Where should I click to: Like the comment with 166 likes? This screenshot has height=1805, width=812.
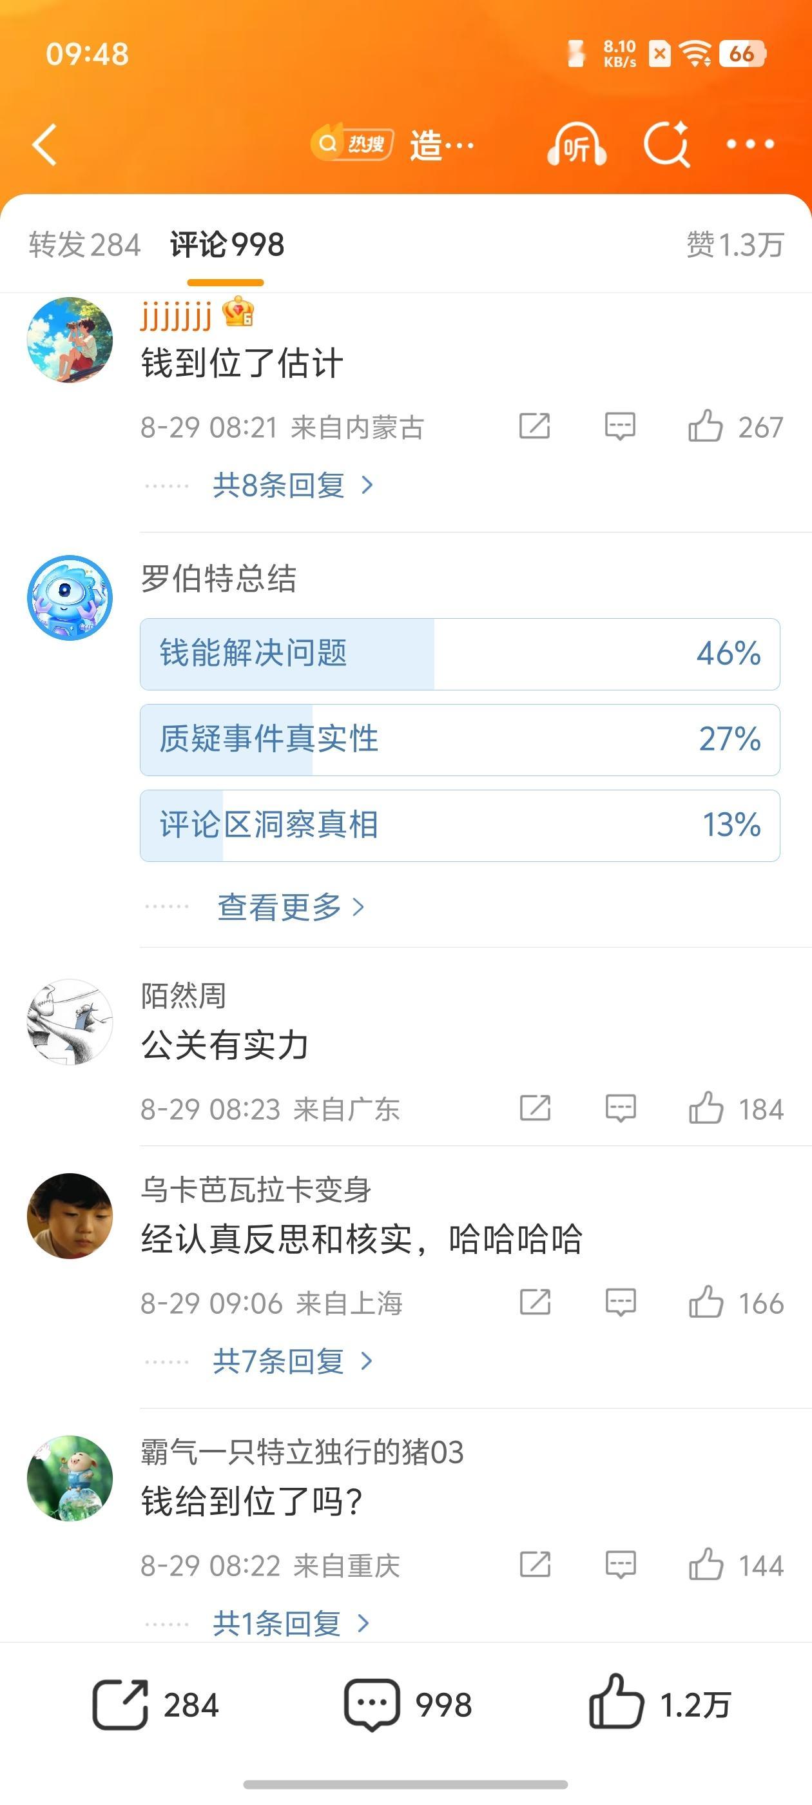[x=706, y=1302]
